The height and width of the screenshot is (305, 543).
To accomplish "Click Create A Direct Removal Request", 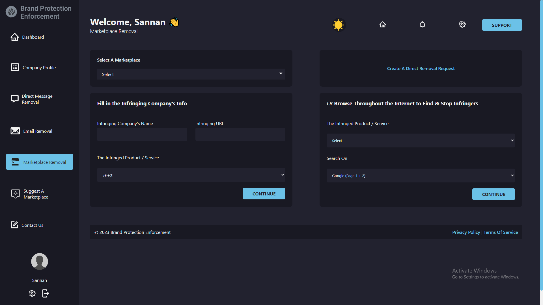I will pos(421,68).
